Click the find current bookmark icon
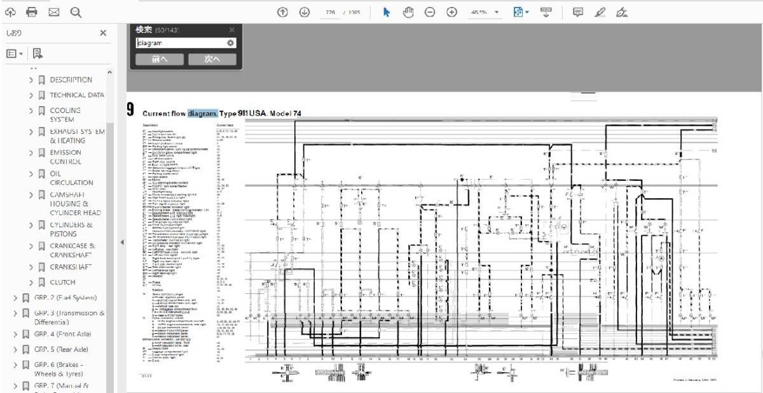This screenshot has width=763, height=393. coord(37,54)
